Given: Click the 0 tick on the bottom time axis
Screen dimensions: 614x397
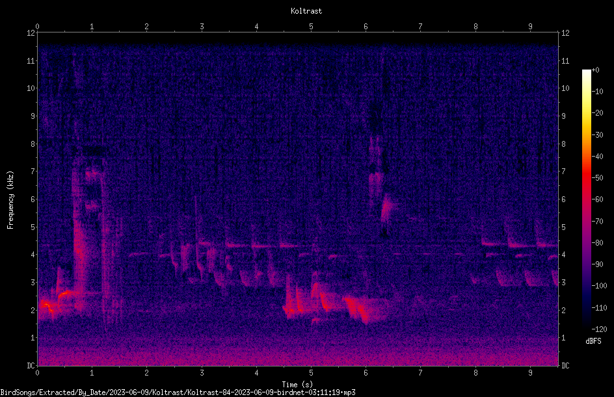Looking at the screenshot, I should click(37, 373).
